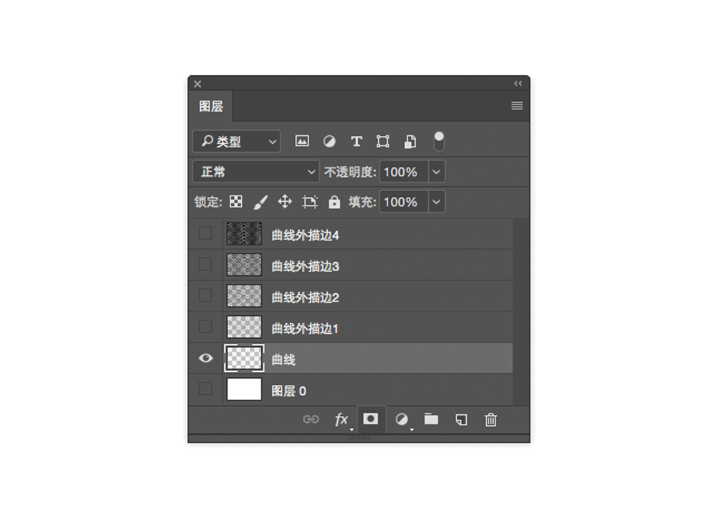This screenshot has width=718, height=520.
Task: Create new group folder icon
Action: [431, 419]
